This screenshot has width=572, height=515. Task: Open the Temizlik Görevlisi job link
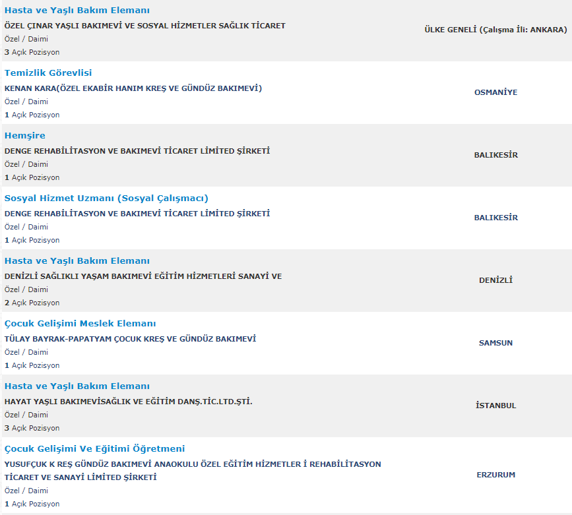click(x=48, y=73)
